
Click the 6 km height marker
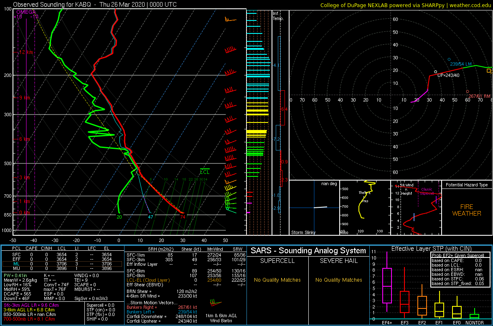pos(24,139)
